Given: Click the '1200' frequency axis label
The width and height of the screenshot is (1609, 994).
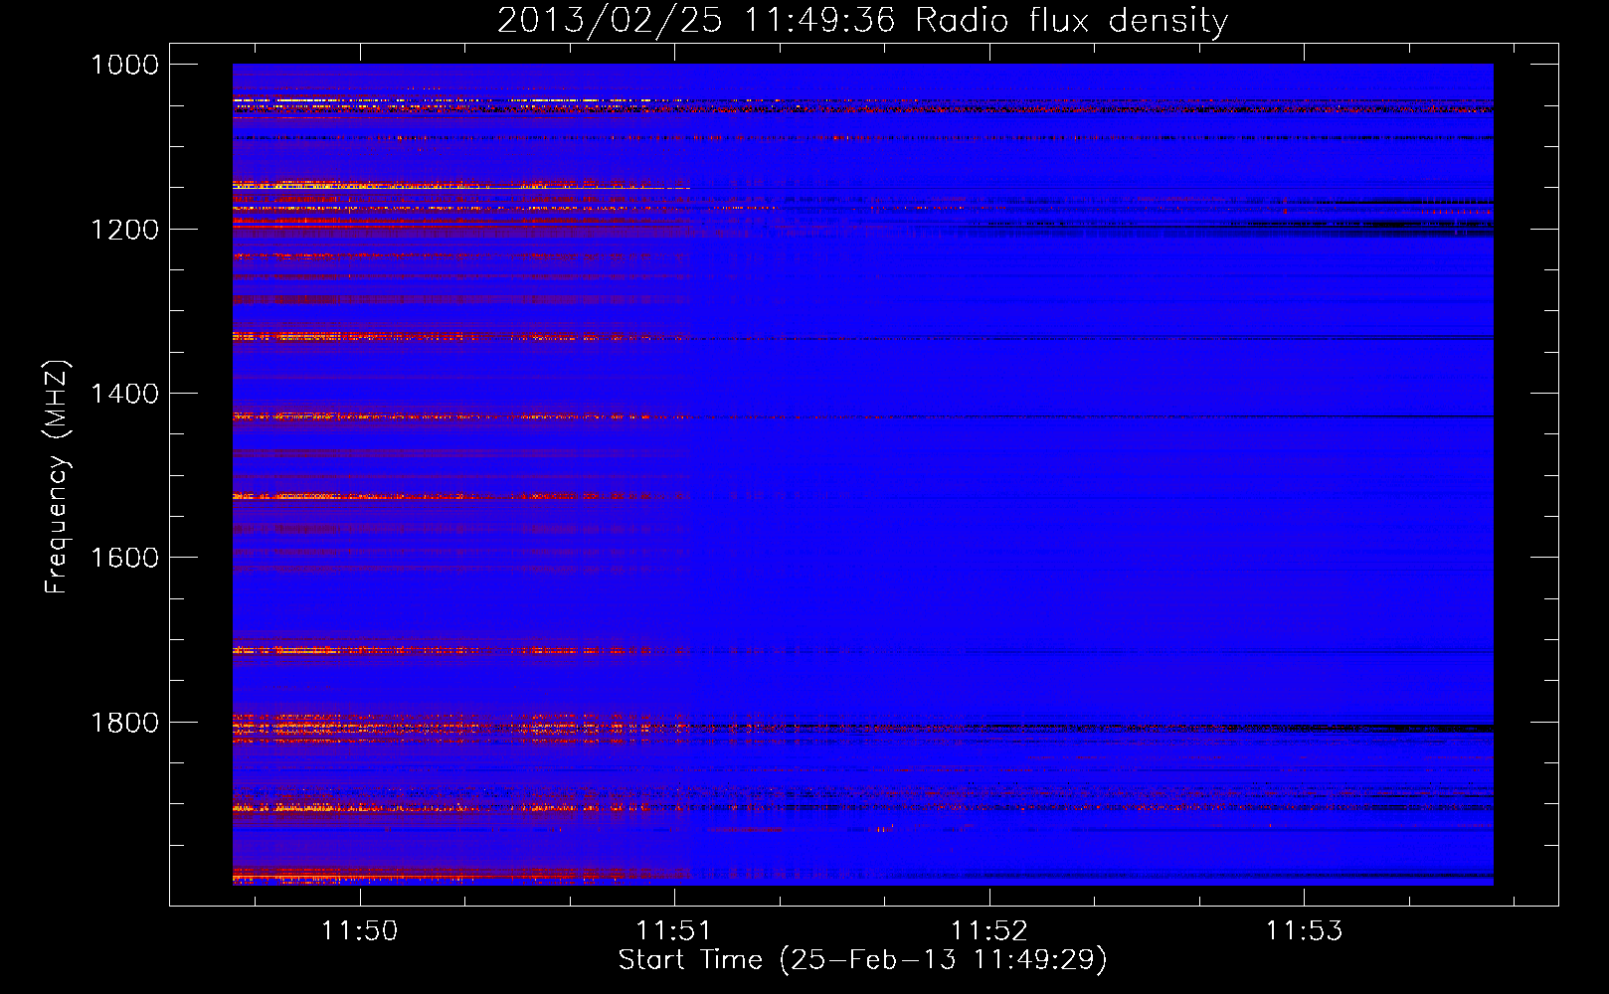Looking at the screenshot, I should (x=124, y=230).
